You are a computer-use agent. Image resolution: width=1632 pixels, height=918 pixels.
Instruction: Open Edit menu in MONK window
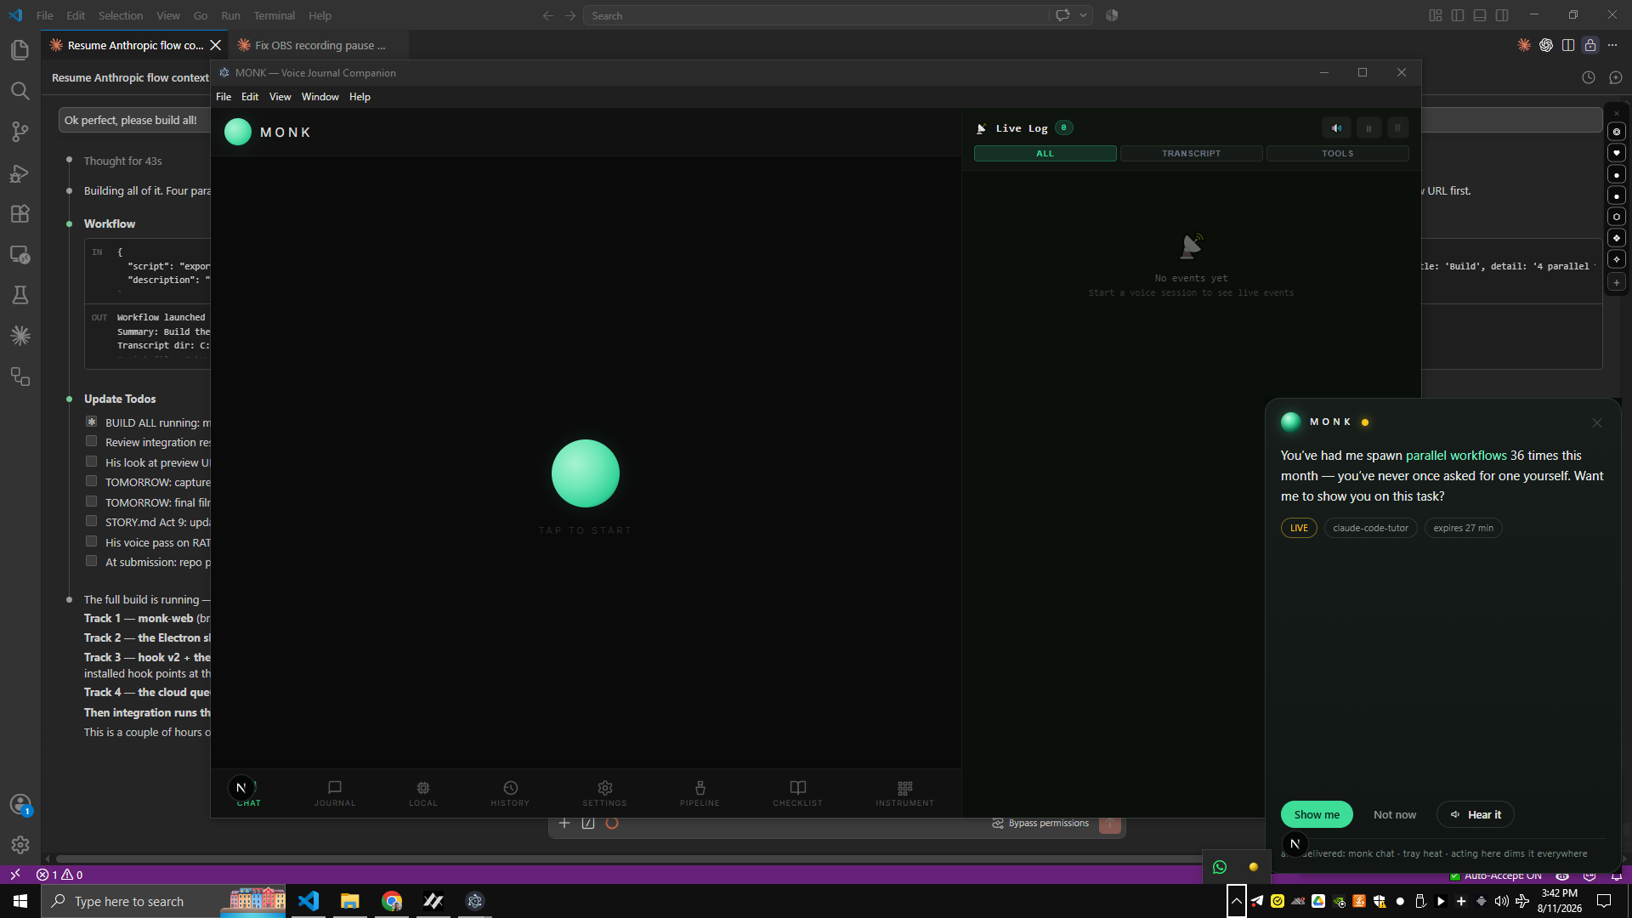click(250, 97)
